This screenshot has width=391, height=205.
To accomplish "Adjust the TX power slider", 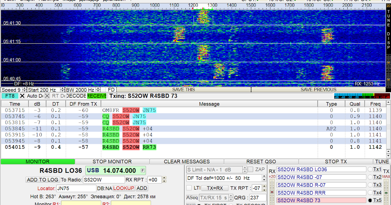I will click(386, 193).
